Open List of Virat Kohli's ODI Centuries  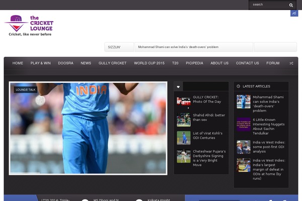[x=207, y=136]
